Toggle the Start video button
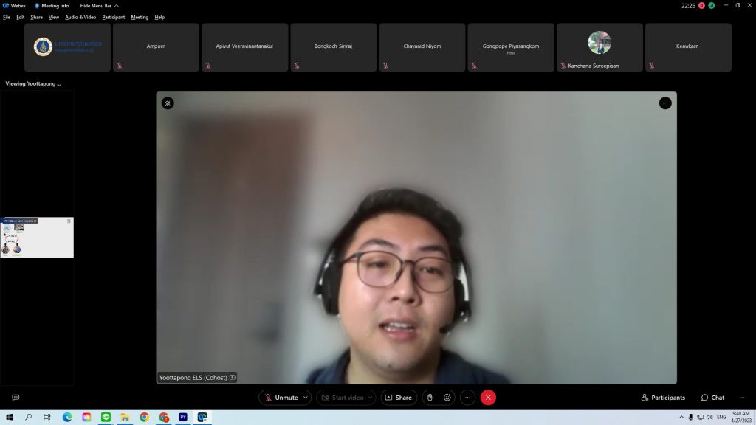This screenshot has width=756, height=425. pyautogui.click(x=341, y=398)
